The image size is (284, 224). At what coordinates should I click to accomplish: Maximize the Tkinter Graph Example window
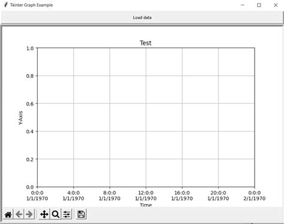pyautogui.click(x=259, y=5)
